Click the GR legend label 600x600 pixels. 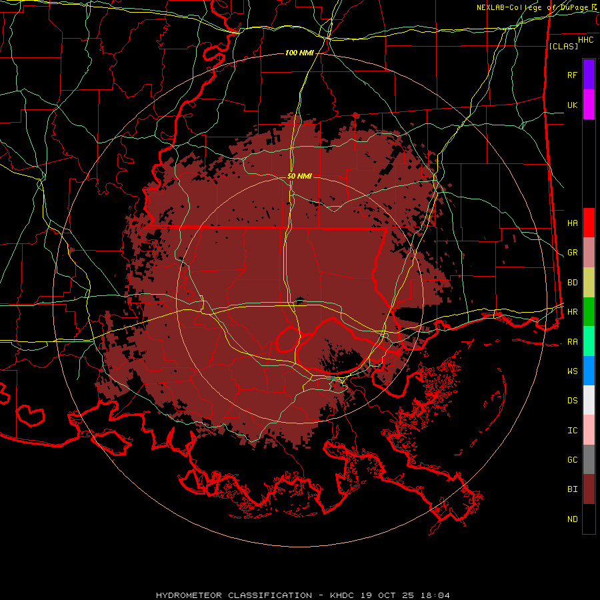[x=572, y=253]
